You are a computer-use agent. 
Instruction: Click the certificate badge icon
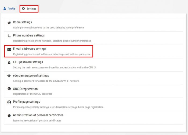9,116
